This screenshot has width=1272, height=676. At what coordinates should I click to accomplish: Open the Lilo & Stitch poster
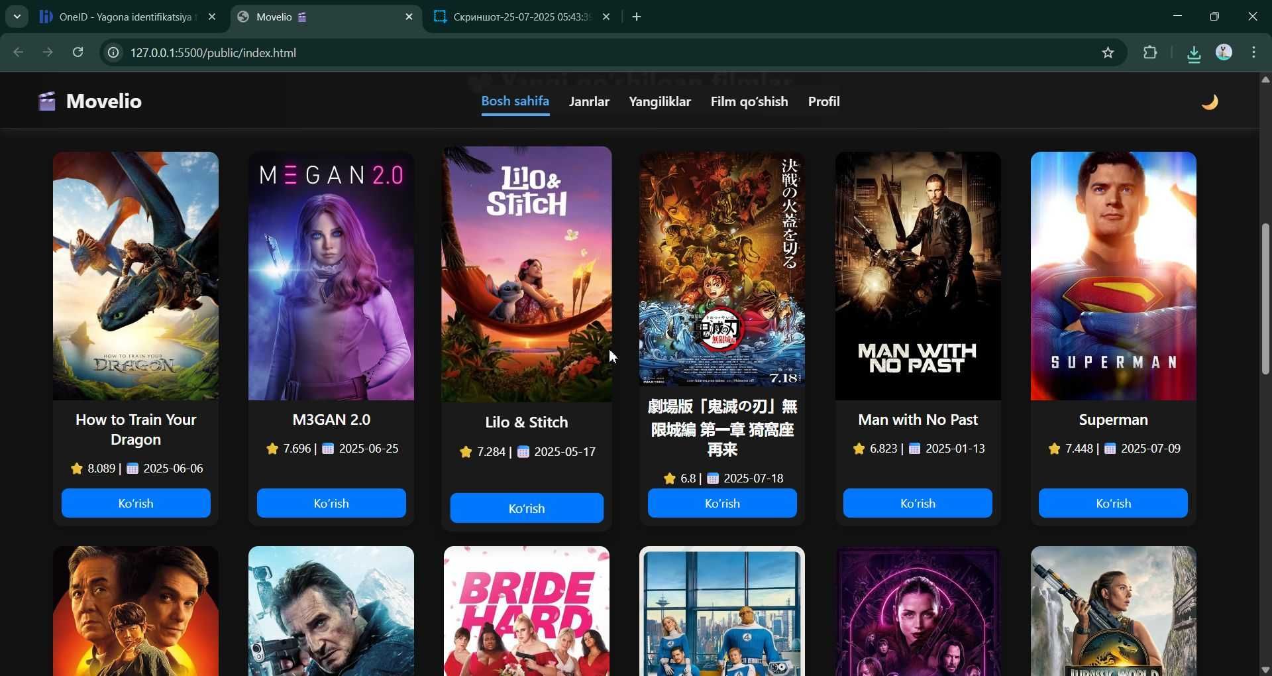point(527,274)
